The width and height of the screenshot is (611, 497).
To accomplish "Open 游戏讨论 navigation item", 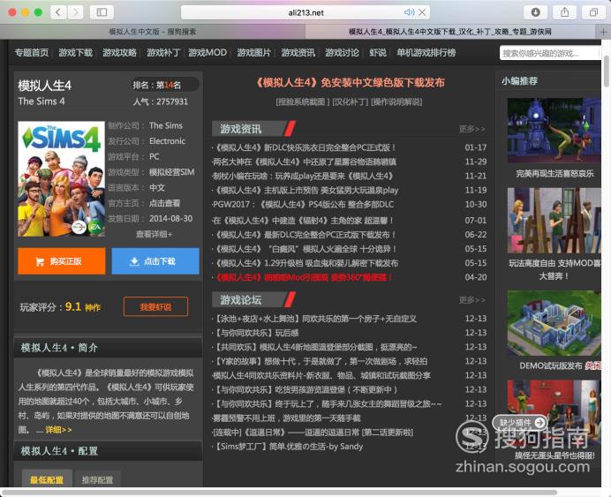I will pos(342,53).
